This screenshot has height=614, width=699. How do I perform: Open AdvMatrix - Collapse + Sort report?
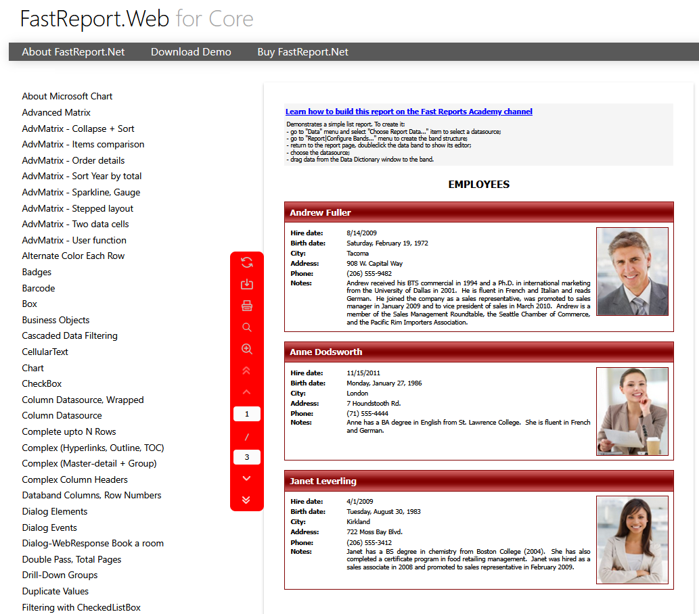78,128
